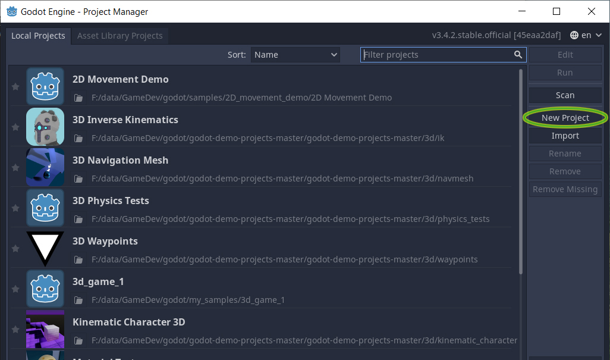The image size is (610, 360).
Task: Switch to Asset Library Projects tab
Action: (120, 36)
